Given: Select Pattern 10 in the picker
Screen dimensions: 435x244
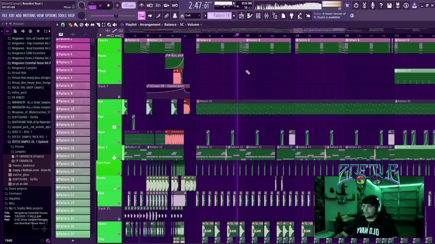Looking at the screenshot, I should tap(73, 101).
